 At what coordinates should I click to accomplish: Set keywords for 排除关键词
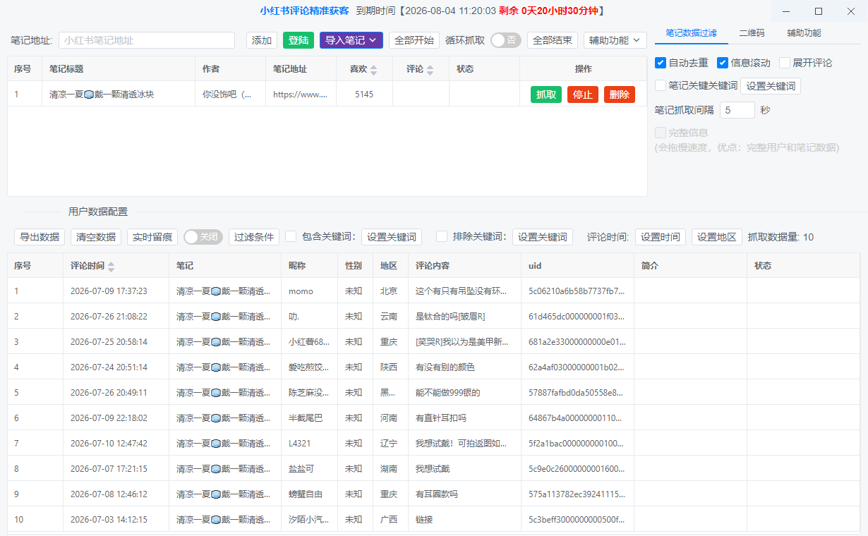[543, 237]
